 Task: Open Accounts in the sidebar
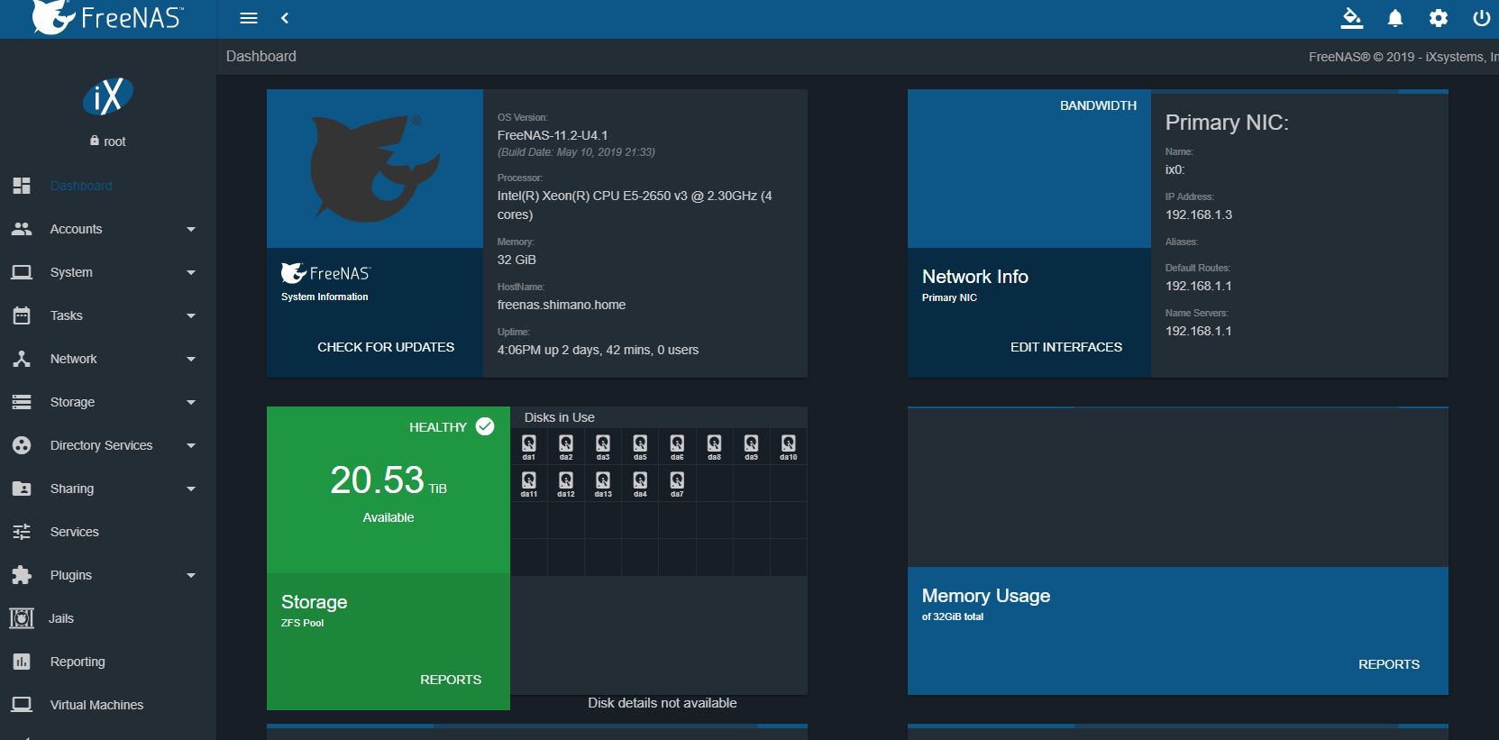point(108,229)
